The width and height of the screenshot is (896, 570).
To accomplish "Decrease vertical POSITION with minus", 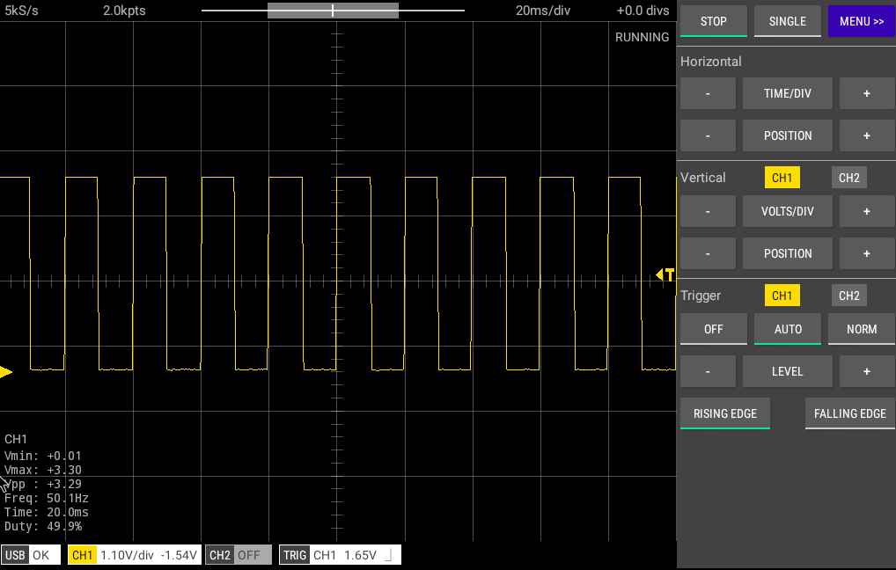I will click(x=708, y=253).
